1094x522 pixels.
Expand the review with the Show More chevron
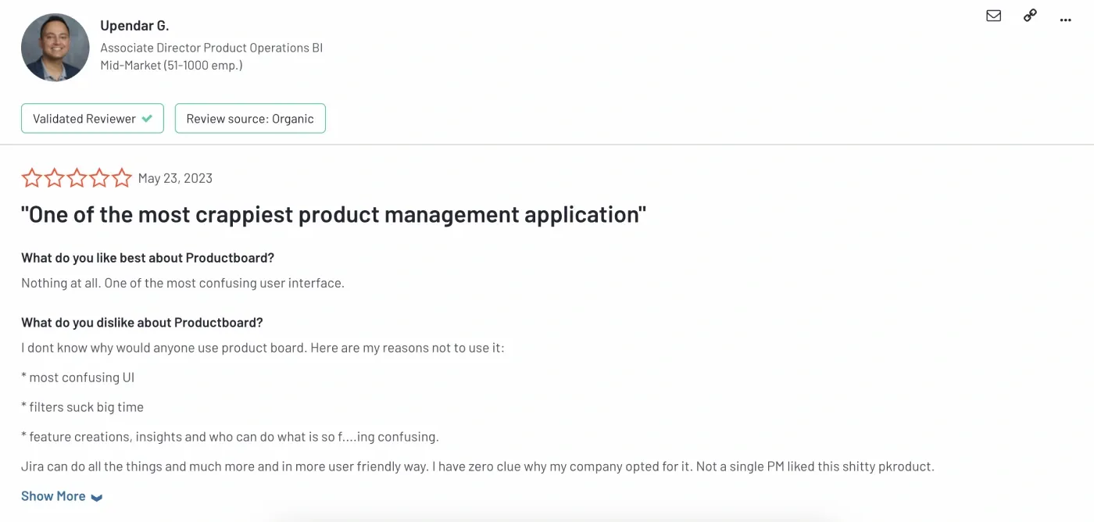96,497
